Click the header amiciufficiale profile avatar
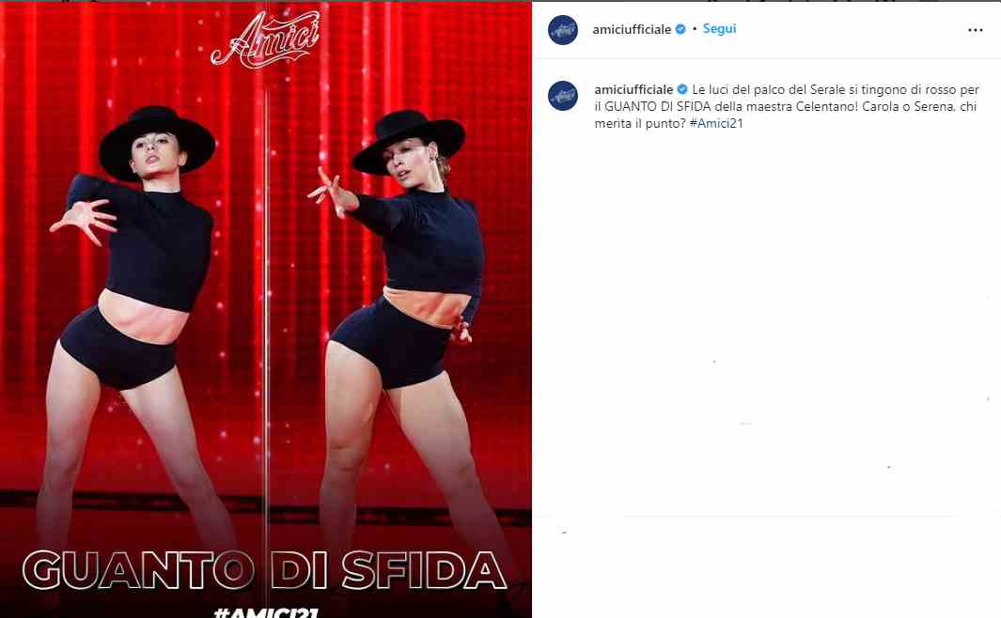 pos(563,30)
